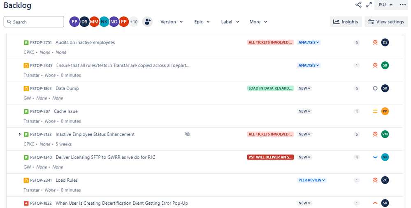Click LOAD IN DATA REGARD epic label
The image size is (411, 208).
270,88
